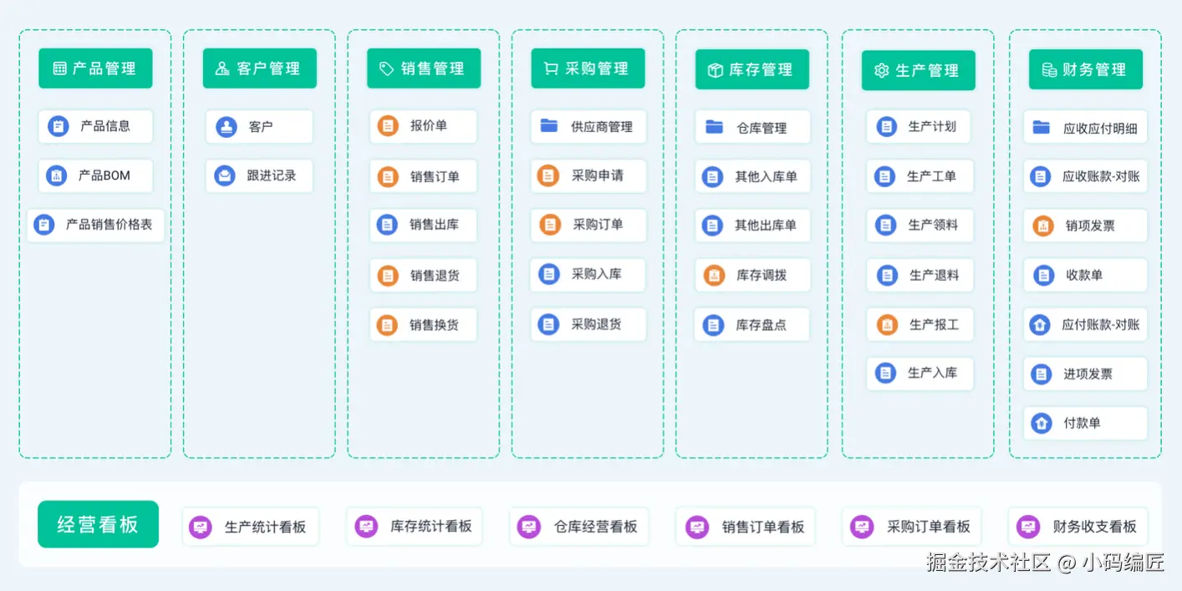Click the folder icon beside 仓库管理

tap(714, 127)
